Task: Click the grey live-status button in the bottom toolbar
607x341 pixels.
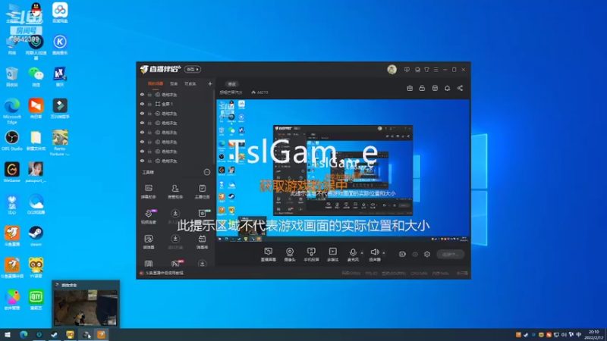Action: click(x=450, y=254)
